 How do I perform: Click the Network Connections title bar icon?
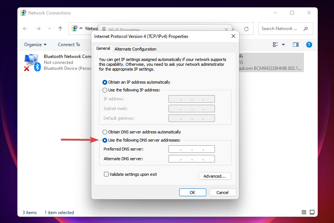[23, 13]
